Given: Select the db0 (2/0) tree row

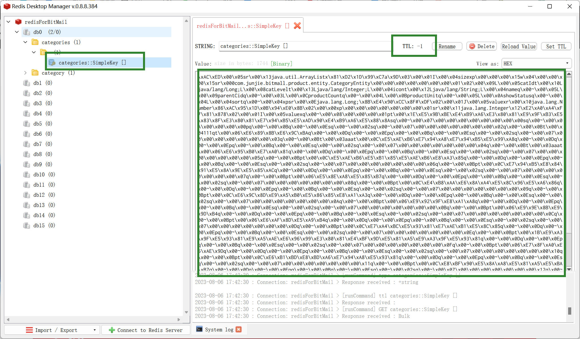Looking at the screenshot, I should coord(96,32).
